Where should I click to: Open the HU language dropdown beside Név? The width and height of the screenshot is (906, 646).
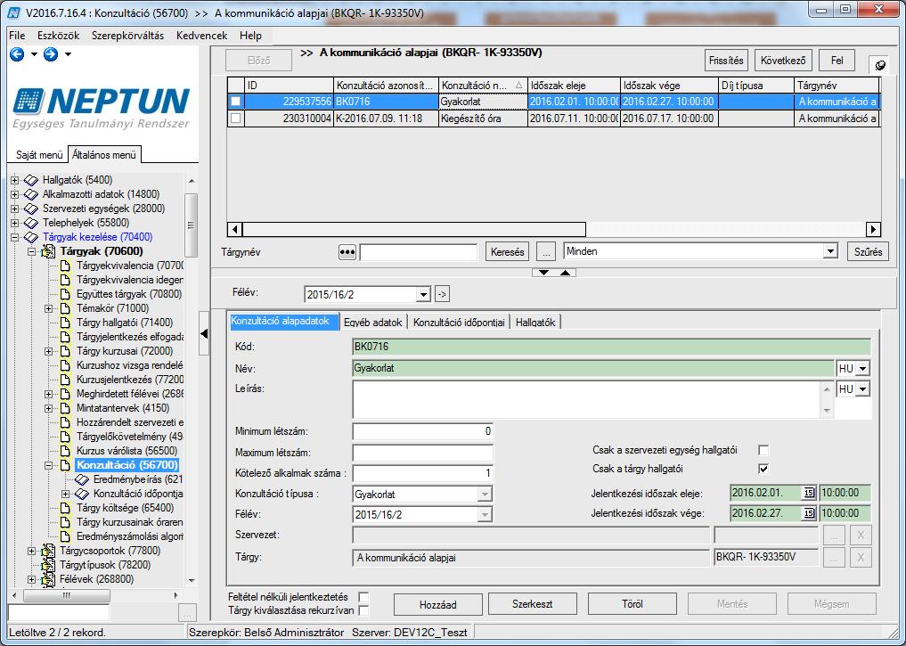862,369
